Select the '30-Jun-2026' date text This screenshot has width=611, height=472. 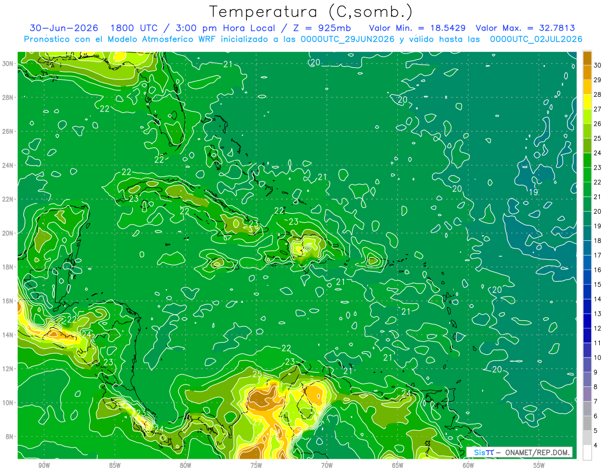tap(65, 28)
